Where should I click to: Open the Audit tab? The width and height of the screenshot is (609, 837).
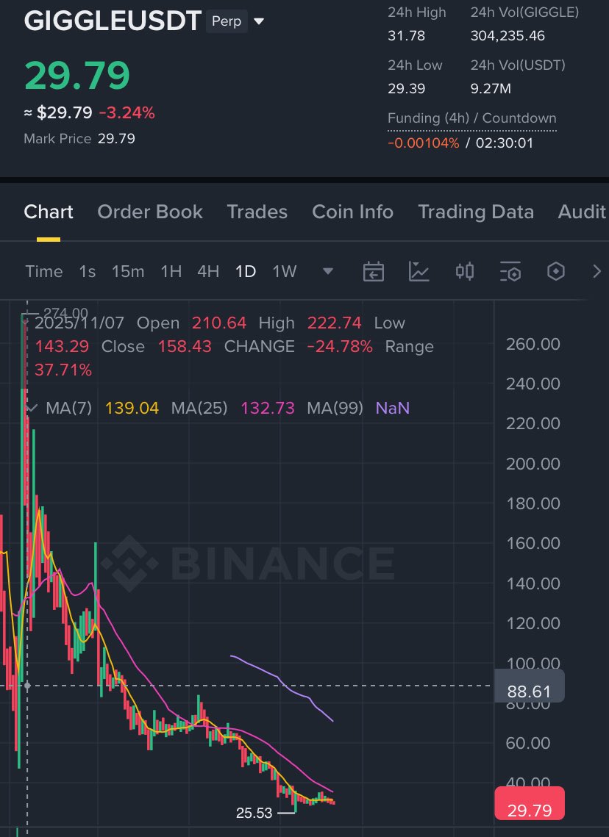click(x=583, y=212)
